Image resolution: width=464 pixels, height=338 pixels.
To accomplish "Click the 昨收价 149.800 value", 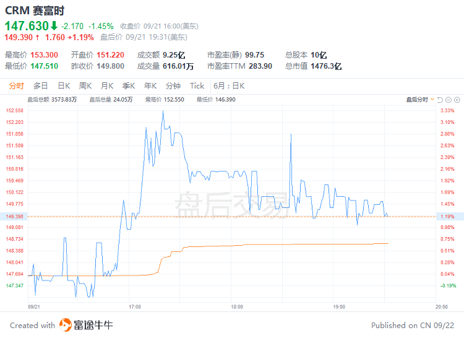I will click(110, 66).
